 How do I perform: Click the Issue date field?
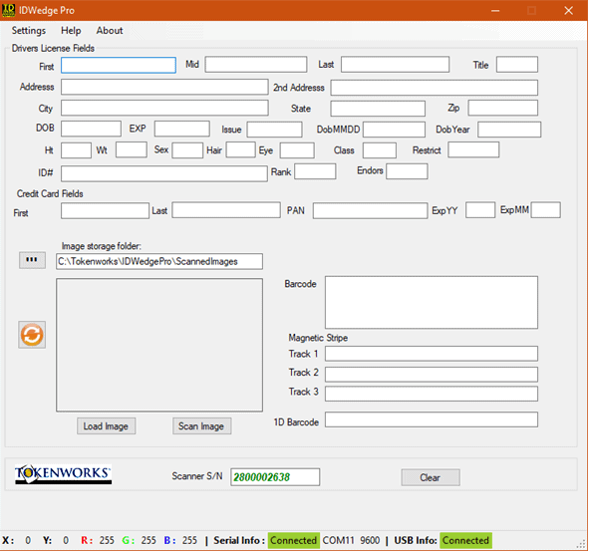point(274,130)
